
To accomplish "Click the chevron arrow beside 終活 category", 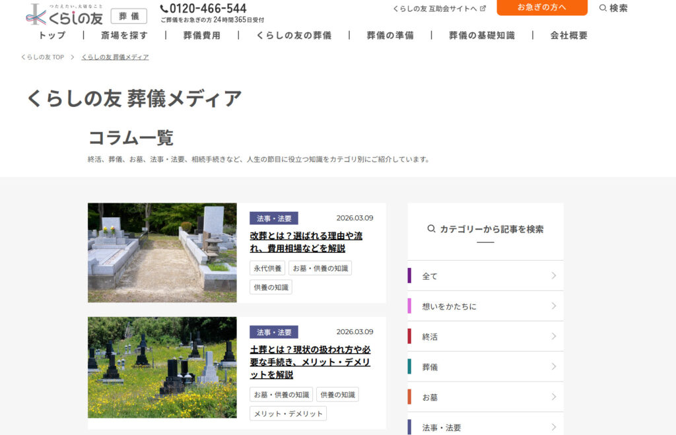I will (553, 337).
